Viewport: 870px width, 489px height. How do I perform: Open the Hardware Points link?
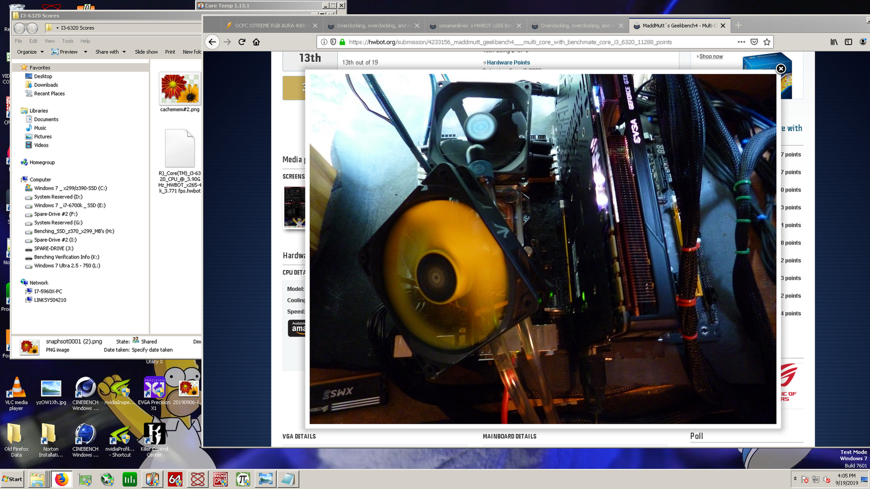coord(508,62)
